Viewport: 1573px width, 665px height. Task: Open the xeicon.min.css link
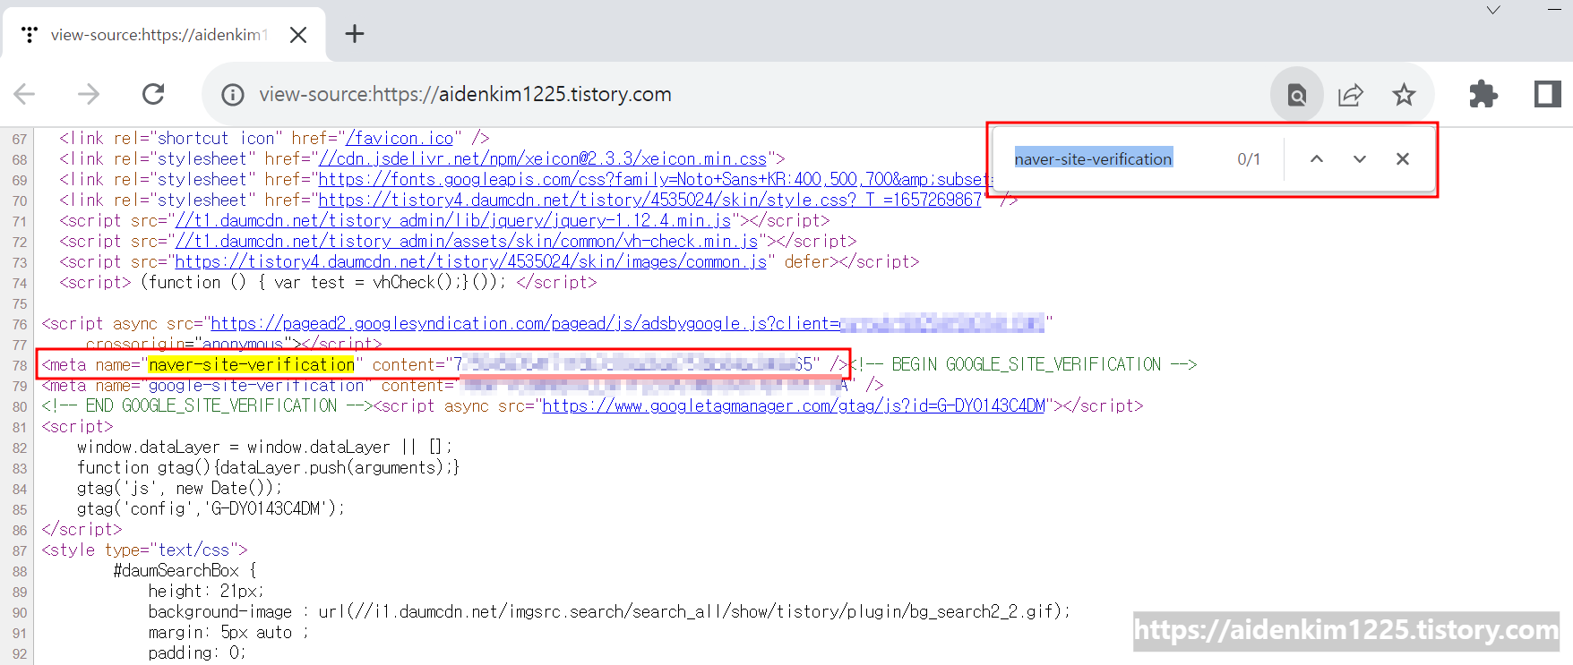[x=543, y=159]
